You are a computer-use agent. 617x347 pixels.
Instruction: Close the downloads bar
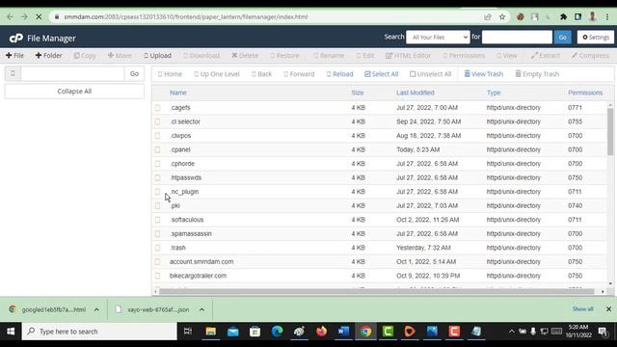608,309
